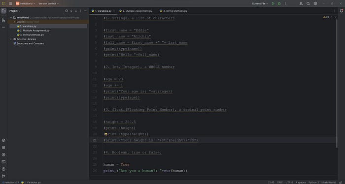Select the venv folder row

coord(48,22)
